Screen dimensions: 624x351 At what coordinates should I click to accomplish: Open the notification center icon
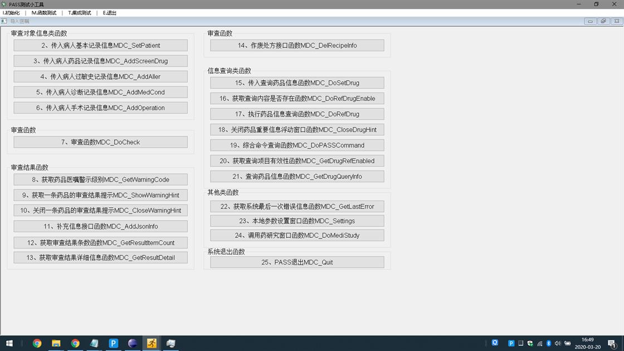[x=612, y=343]
